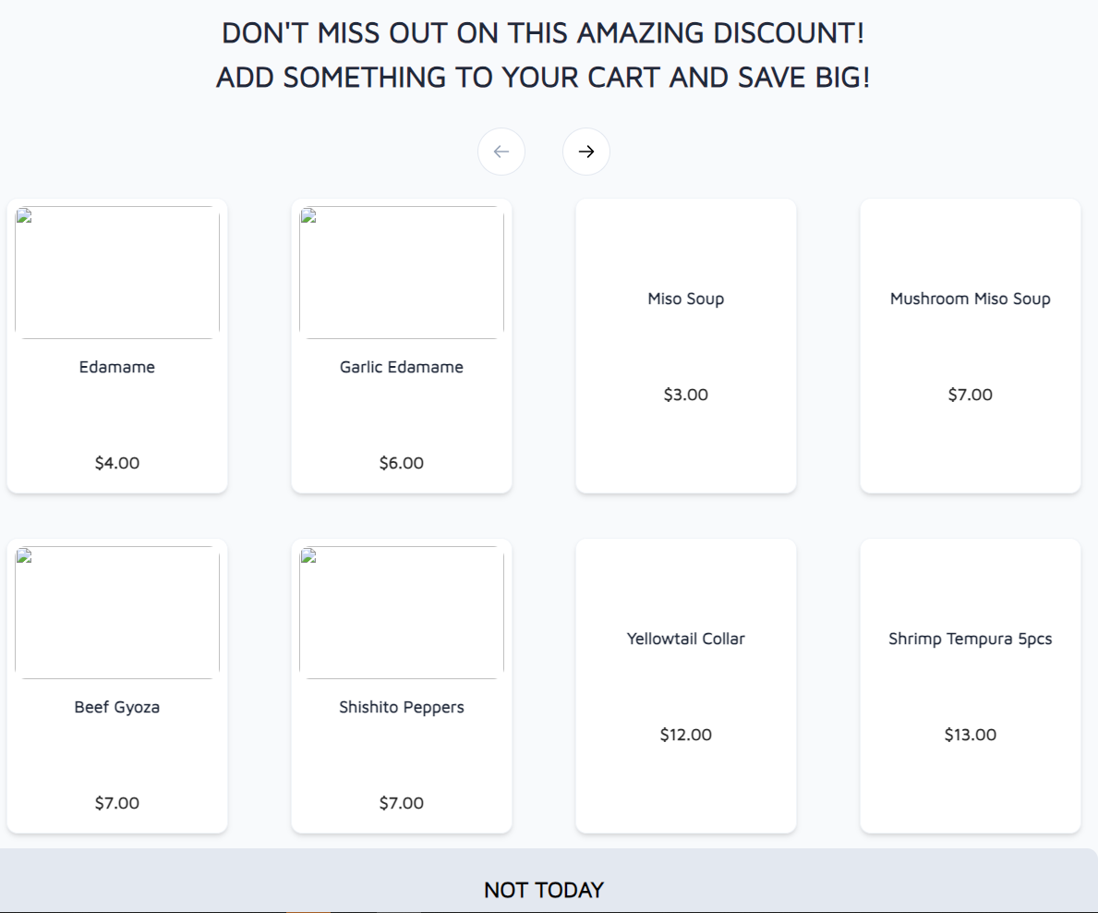Click the Shishito Peppers item name

click(x=402, y=707)
